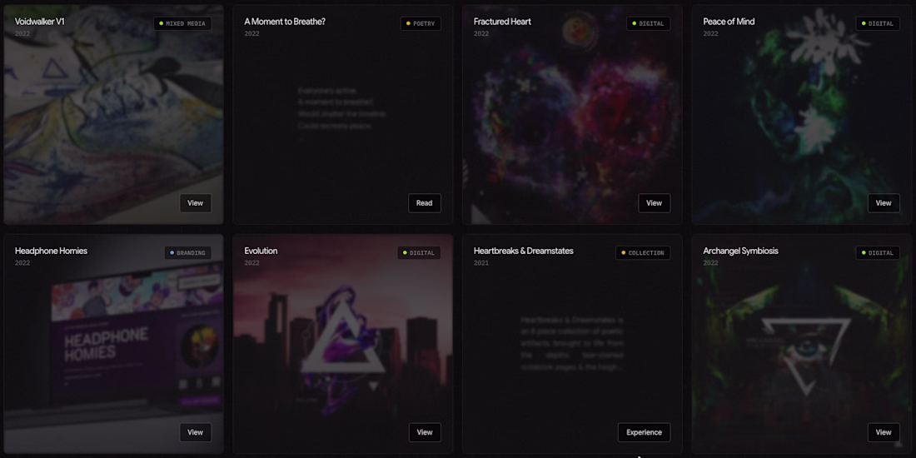Select the MIXED MEDIA tag badge
This screenshot has width=916, height=458.
click(x=182, y=24)
